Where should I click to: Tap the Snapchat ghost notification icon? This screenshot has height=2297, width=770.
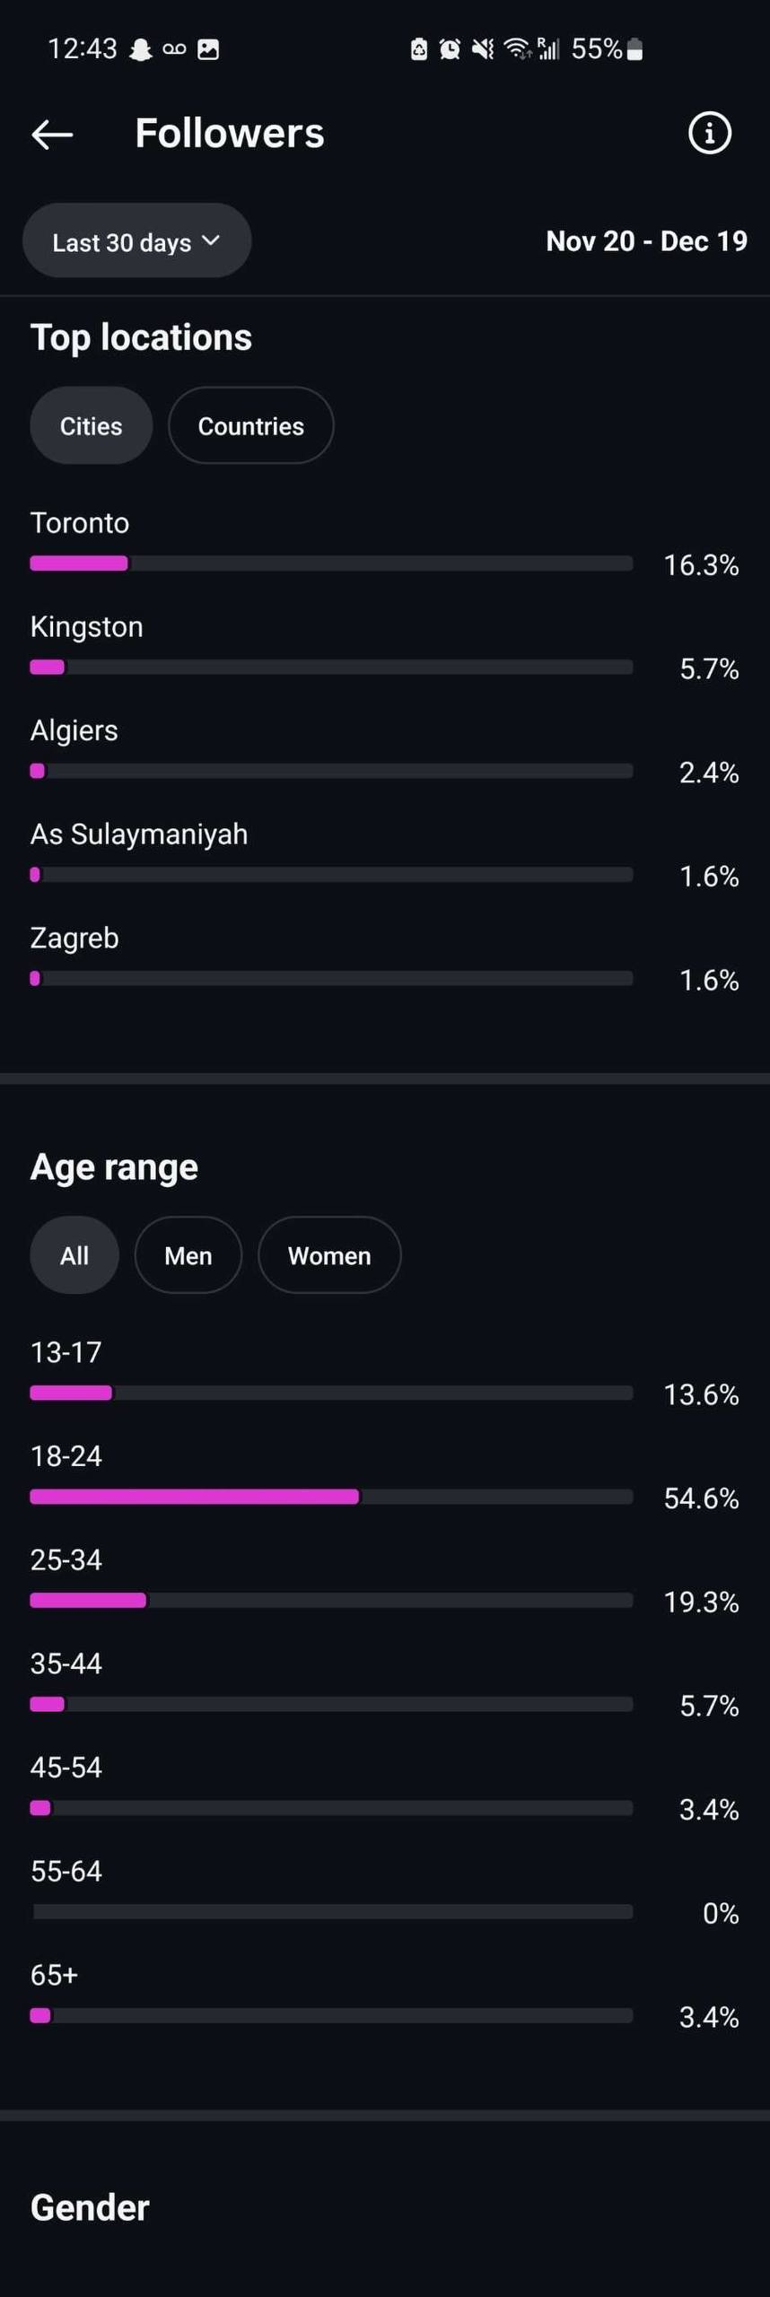141,49
